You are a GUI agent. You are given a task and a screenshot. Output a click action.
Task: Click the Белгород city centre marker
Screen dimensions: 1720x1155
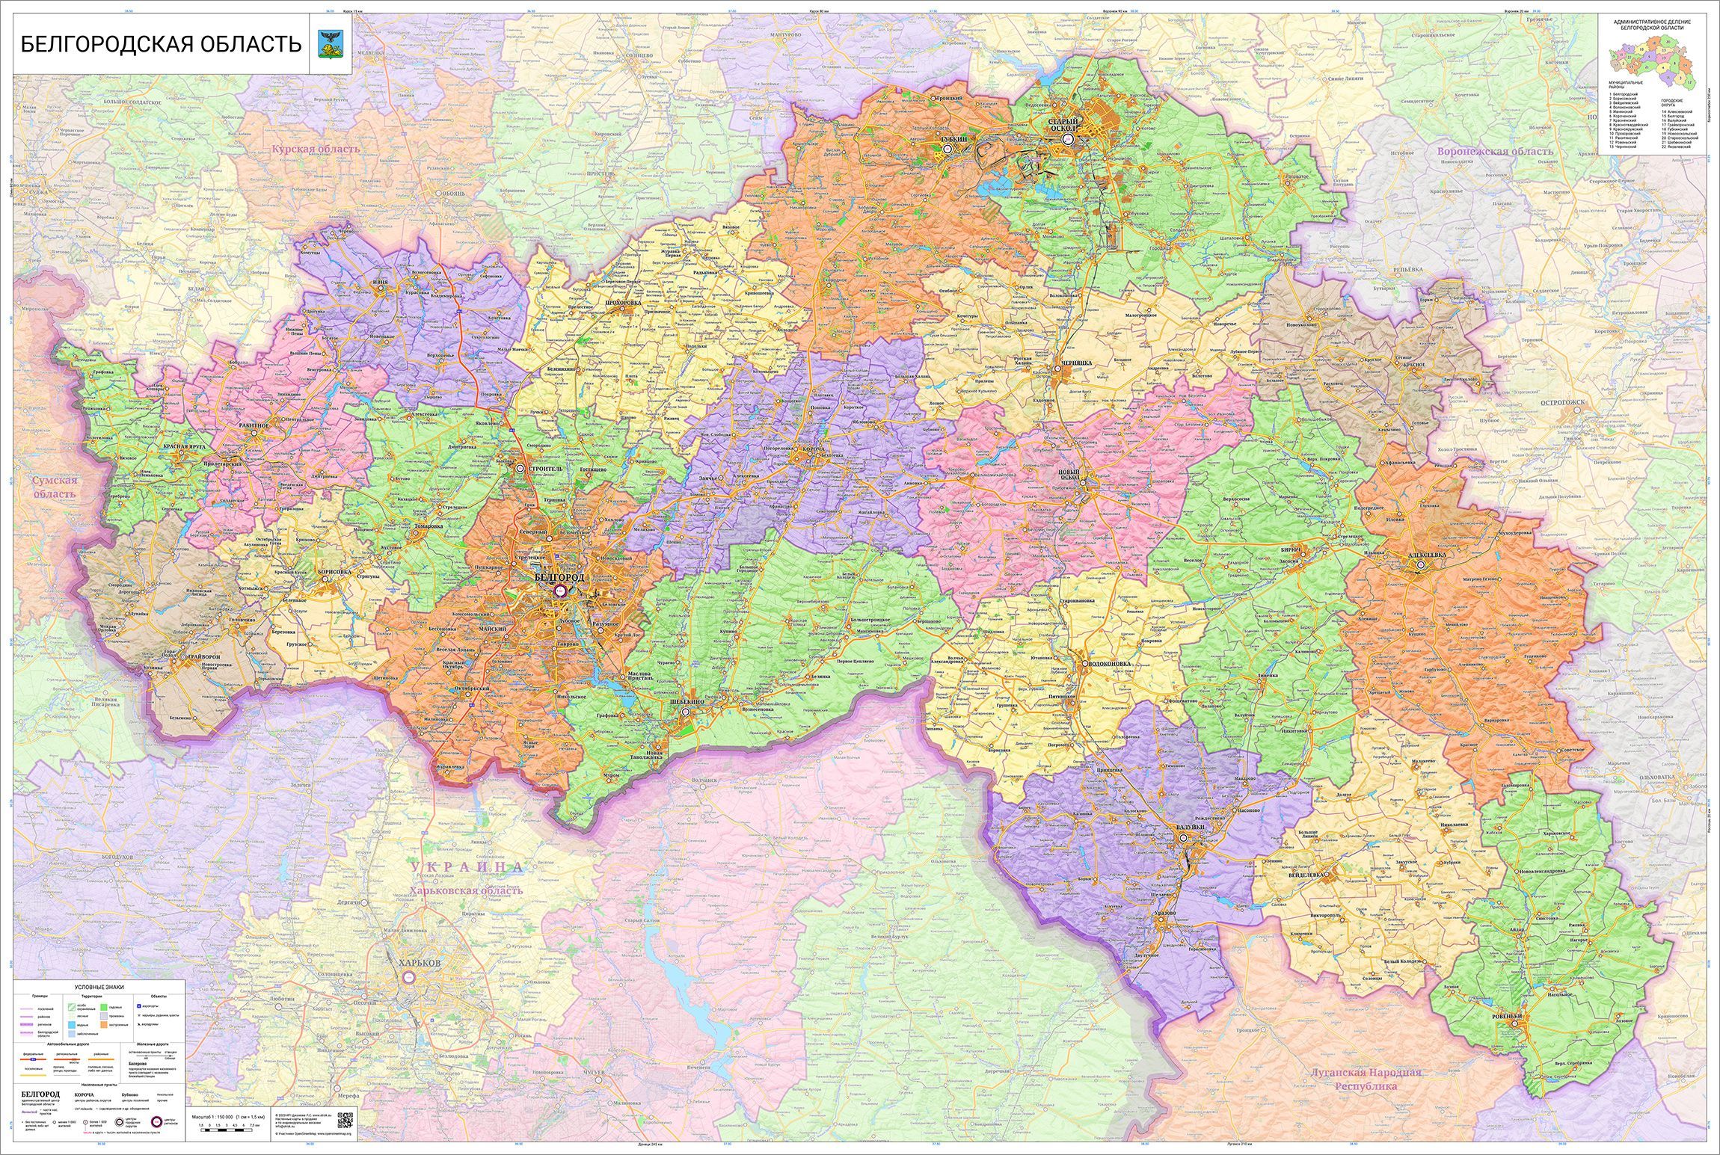click(560, 590)
